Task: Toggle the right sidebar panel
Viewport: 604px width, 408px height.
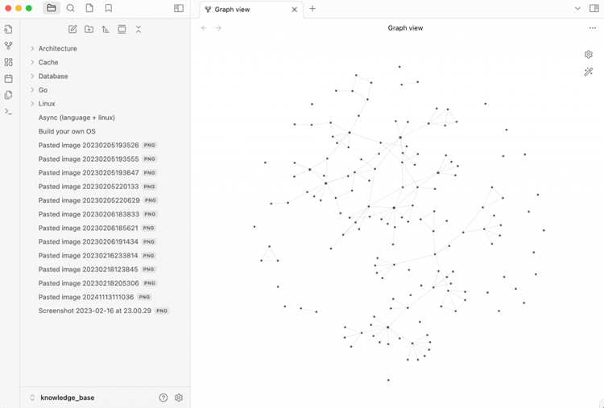Action: coord(594,9)
